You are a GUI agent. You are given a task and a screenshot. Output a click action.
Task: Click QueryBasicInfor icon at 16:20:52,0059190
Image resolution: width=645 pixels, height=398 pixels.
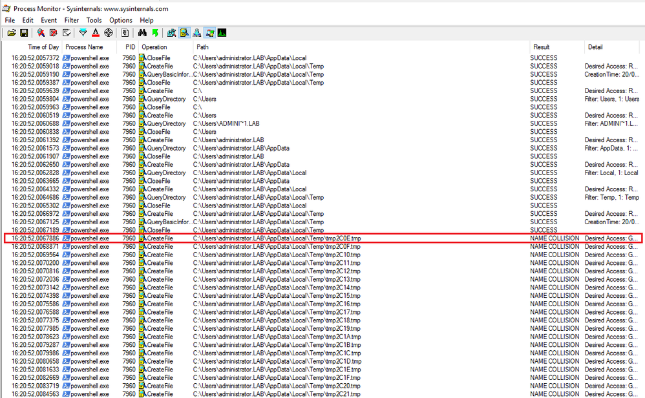[x=142, y=74]
